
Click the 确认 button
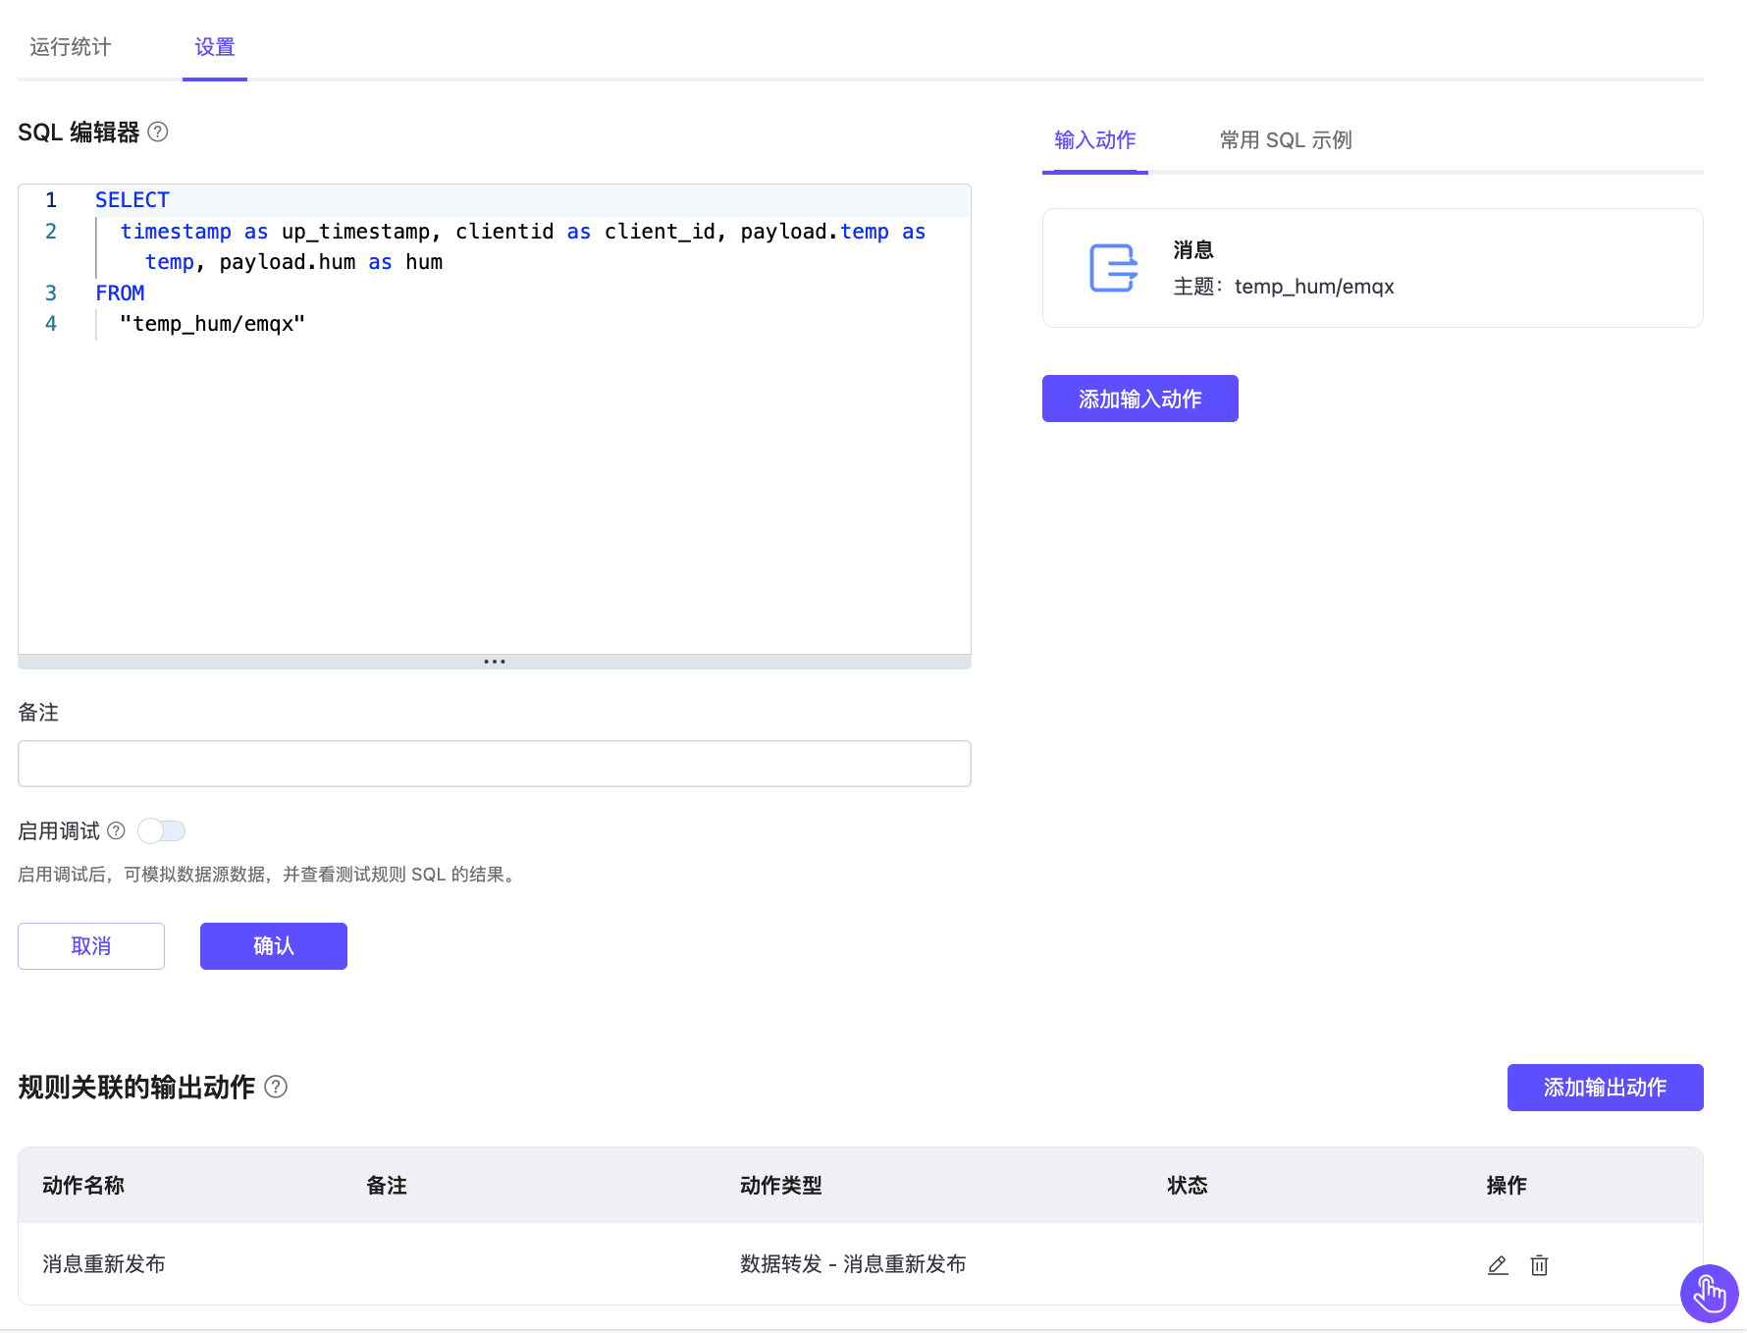point(274,946)
